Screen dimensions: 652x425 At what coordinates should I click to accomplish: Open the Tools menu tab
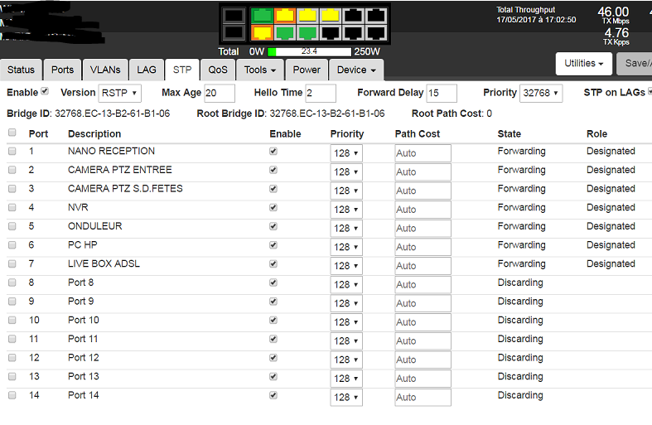pos(260,70)
